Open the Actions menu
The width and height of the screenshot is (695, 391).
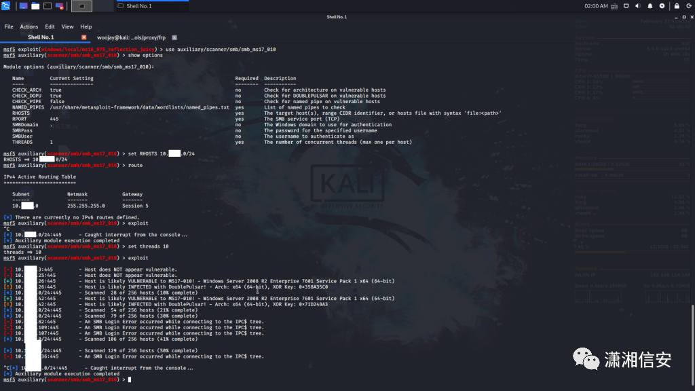coord(29,26)
